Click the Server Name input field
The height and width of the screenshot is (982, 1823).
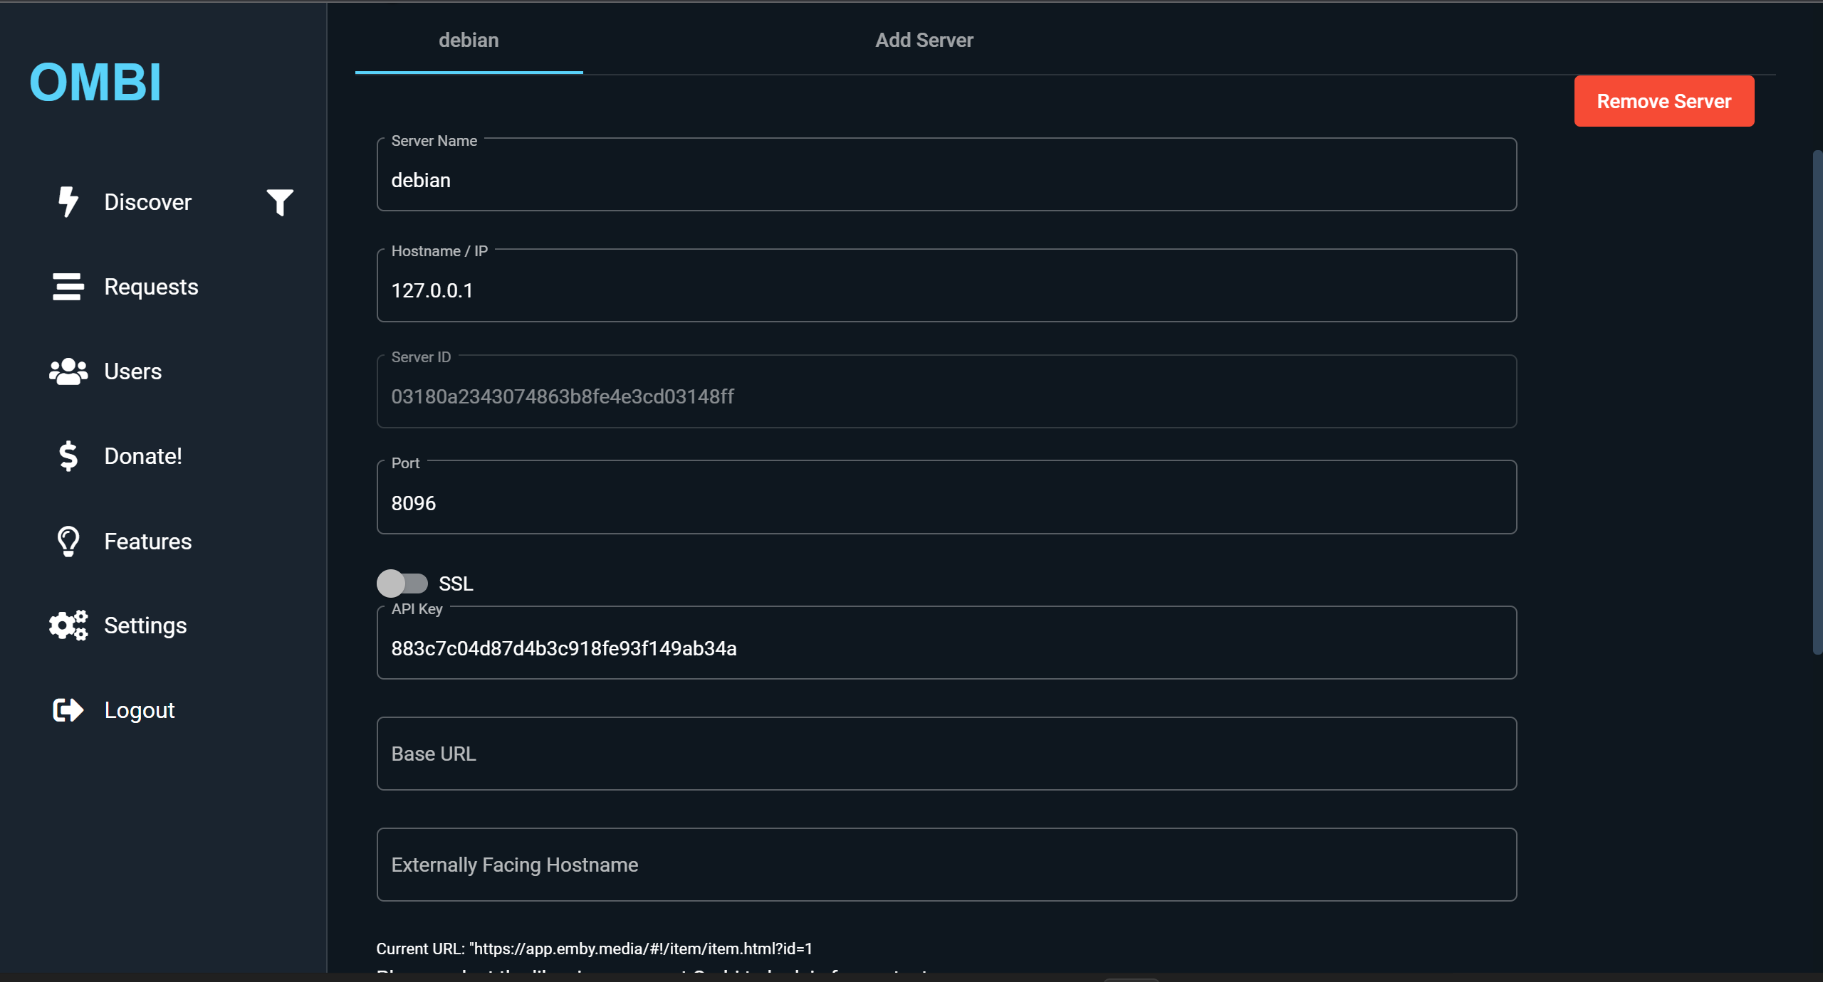946,181
